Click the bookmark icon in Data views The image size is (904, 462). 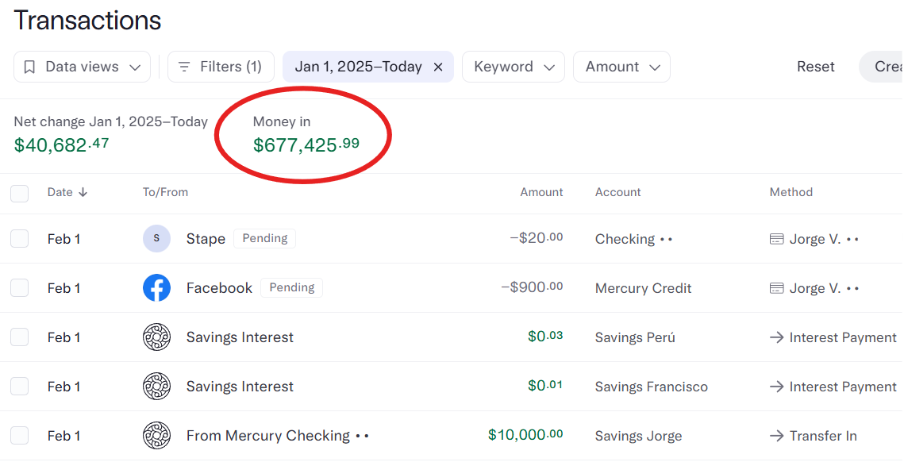pyautogui.click(x=29, y=67)
